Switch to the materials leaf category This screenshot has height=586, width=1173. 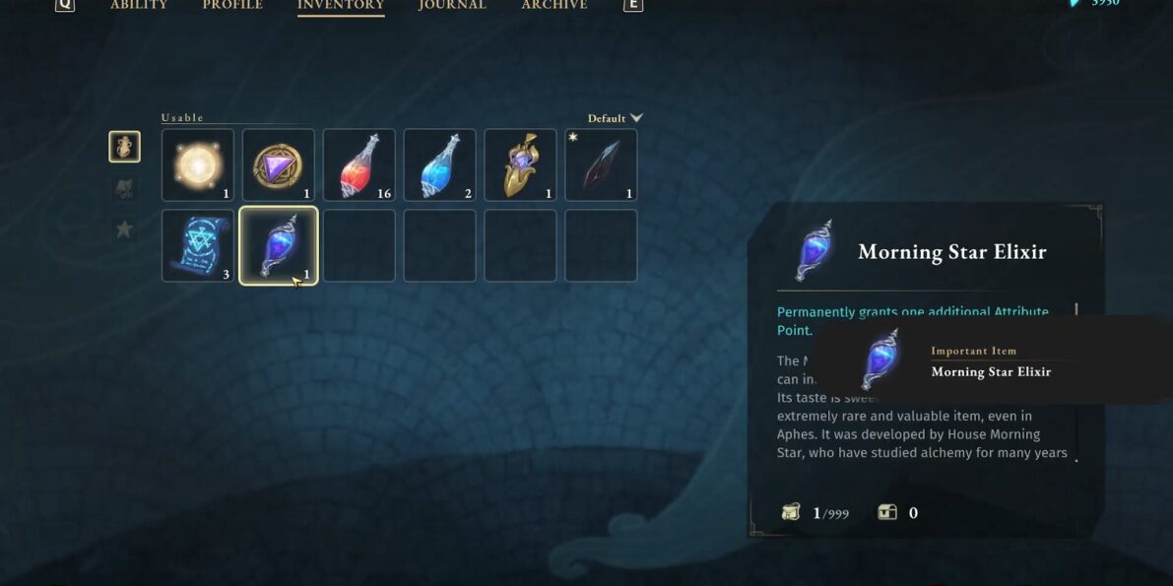pos(124,188)
